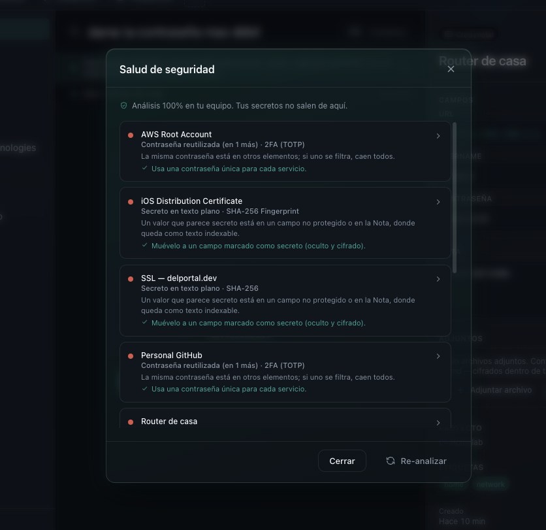Open the Router de casa title in list

pos(169,422)
